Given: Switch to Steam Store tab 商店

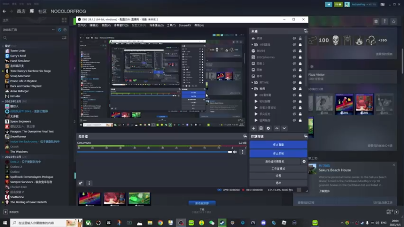Looking at the screenshot, I should [x=21, y=11].
